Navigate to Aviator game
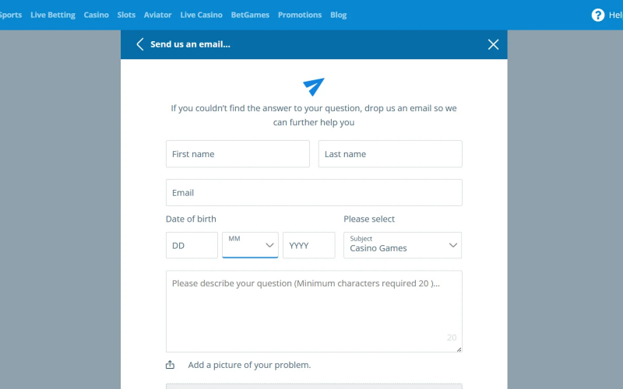Image resolution: width=623 pixels, height=389 pixels. (158, 15)
